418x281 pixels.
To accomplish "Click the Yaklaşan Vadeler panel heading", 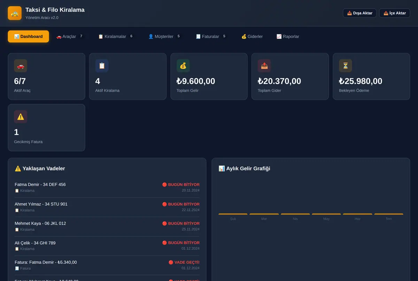I will coord(40,168).
